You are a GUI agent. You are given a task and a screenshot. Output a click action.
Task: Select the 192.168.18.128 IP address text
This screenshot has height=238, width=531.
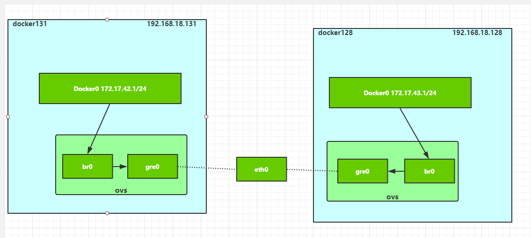(477, 33)
